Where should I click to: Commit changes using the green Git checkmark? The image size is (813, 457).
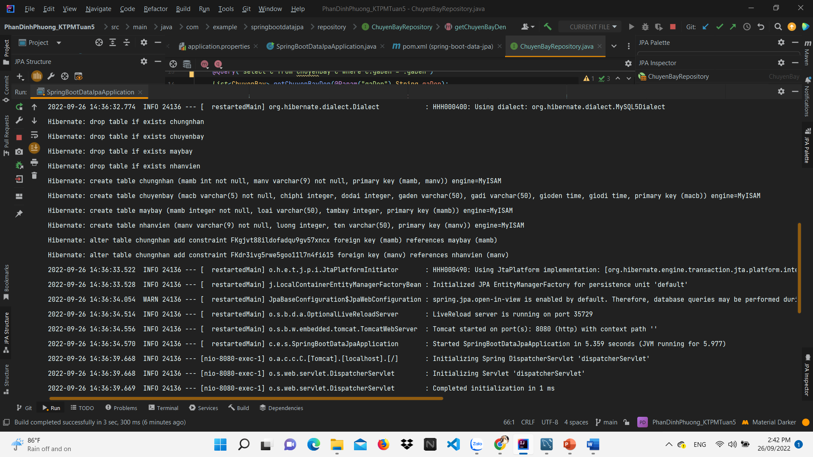(719, 26)
